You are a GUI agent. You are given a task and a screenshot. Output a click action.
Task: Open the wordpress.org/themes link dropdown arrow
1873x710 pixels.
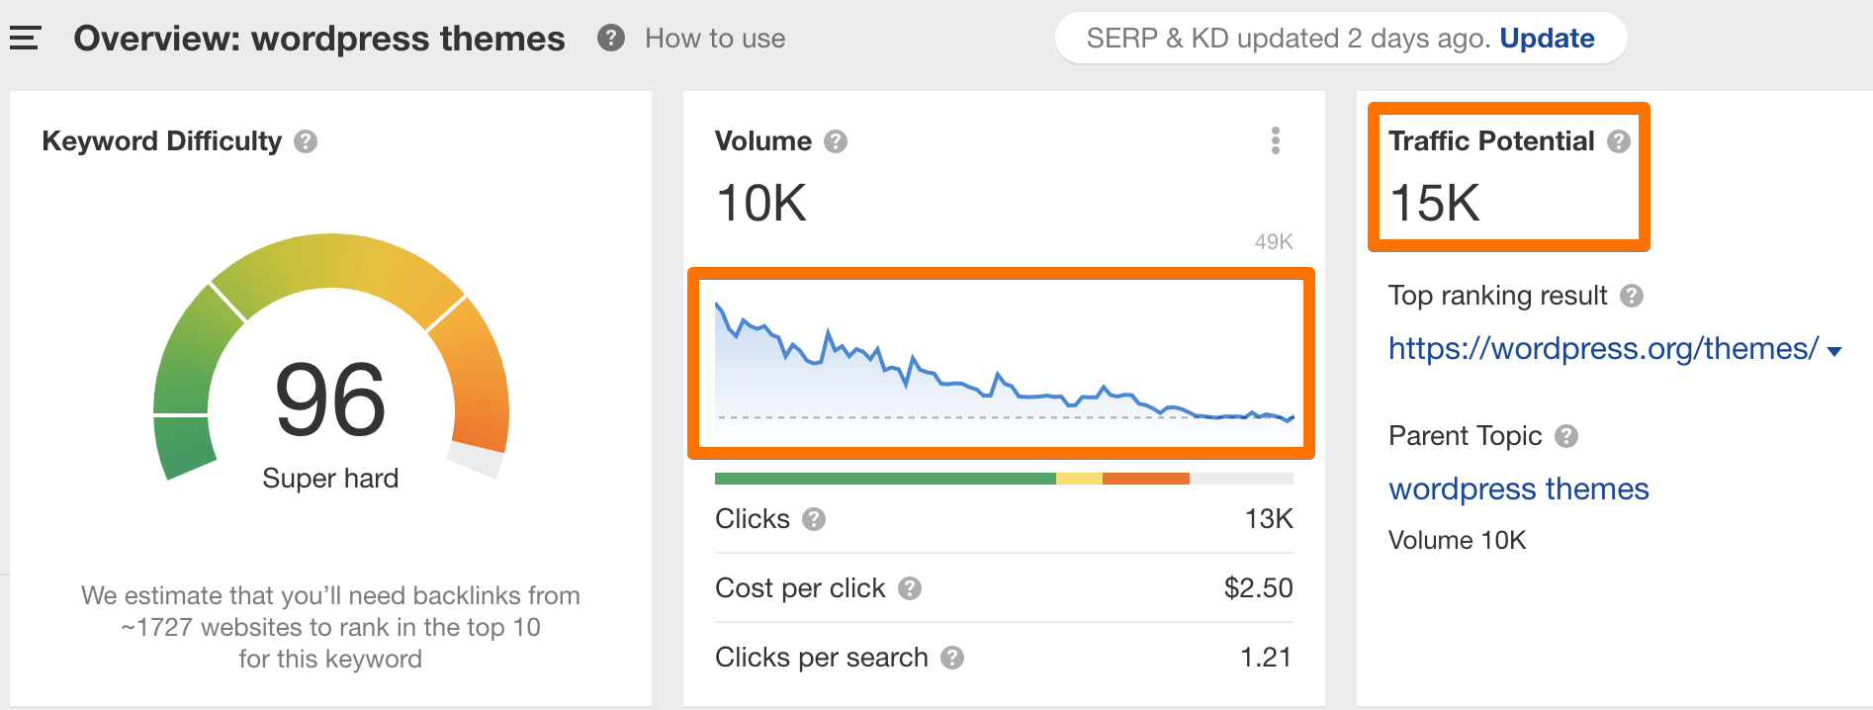click(1836, 349)
